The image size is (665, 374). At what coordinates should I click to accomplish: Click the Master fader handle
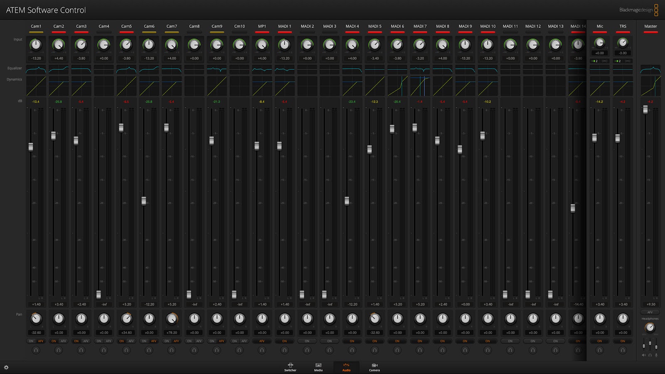click(x=645, y=109)
